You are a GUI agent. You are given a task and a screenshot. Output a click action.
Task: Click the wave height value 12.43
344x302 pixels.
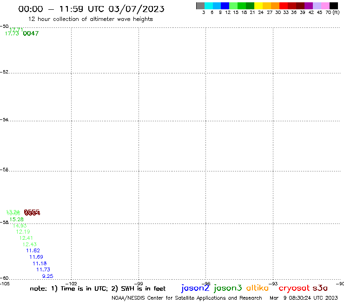30,244
